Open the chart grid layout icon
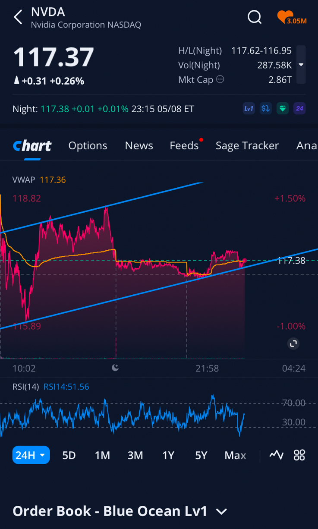Image resolution: width=318 pixels, height=529 pixels. [x=299, y=455]
